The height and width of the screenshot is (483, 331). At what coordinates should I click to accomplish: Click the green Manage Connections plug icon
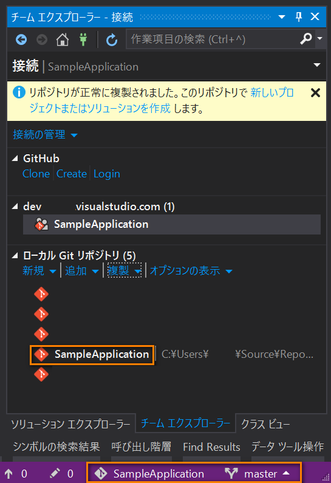click(x=83, y=39)
